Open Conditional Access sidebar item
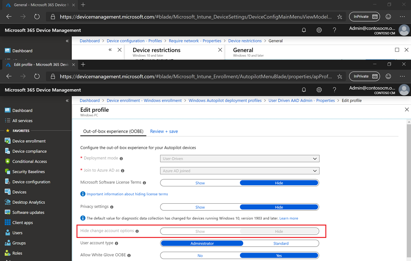The height and width of the screenshot is (261, 411). point(29,162)
